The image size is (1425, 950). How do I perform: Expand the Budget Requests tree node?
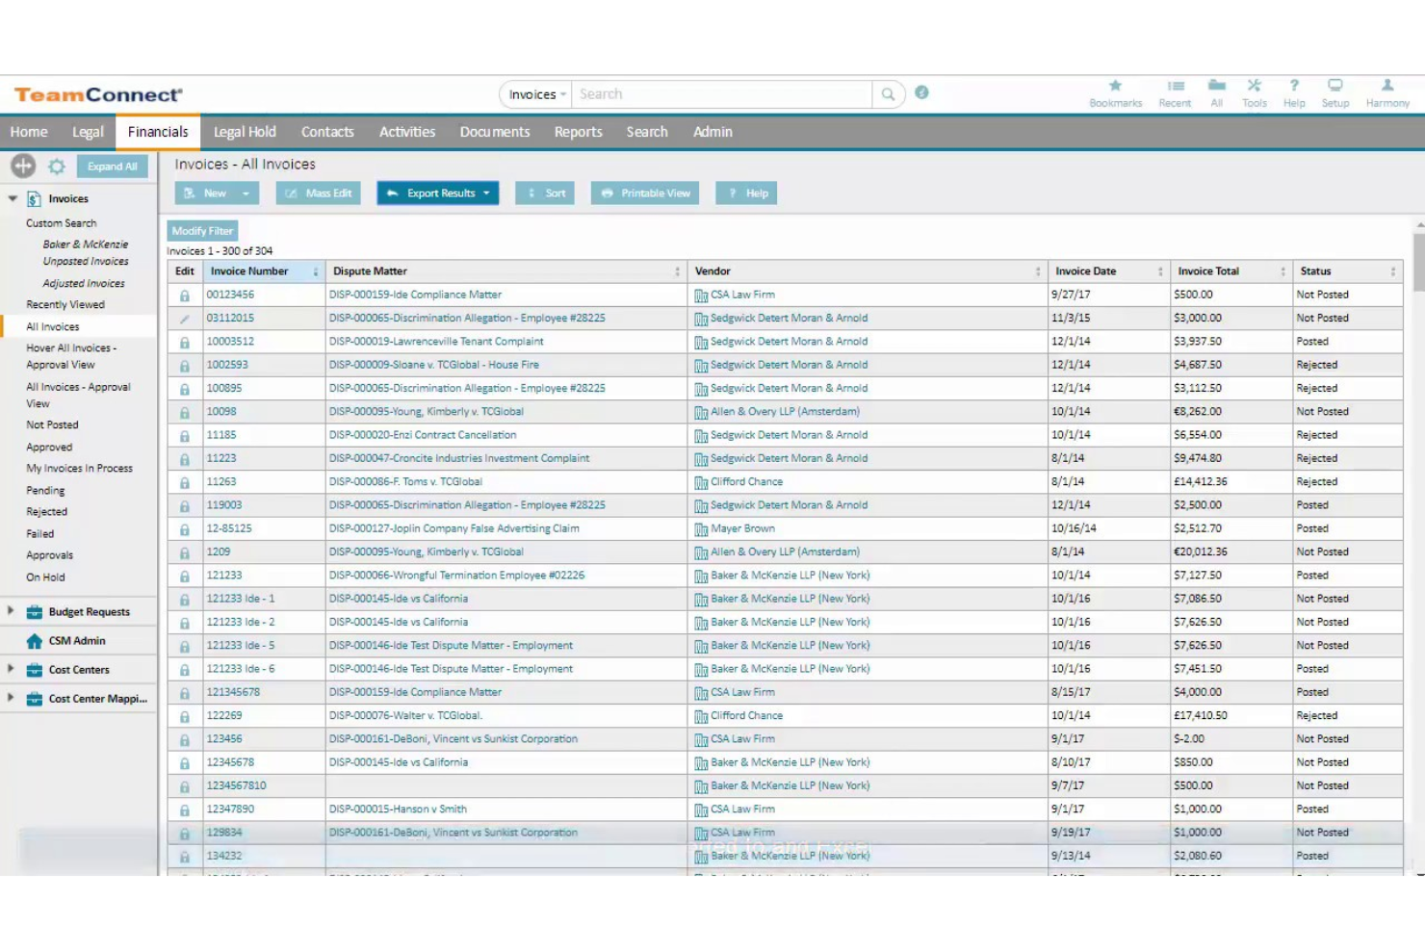(x=11, y=611)
